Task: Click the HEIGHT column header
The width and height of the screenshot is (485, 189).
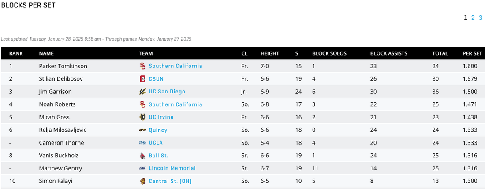Action: [270, 53]
